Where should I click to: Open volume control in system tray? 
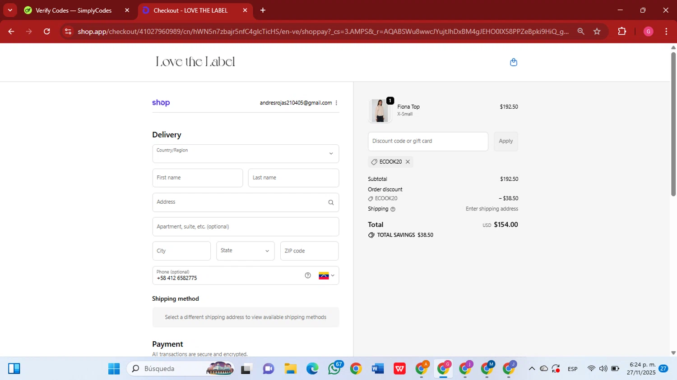(603, 369)
